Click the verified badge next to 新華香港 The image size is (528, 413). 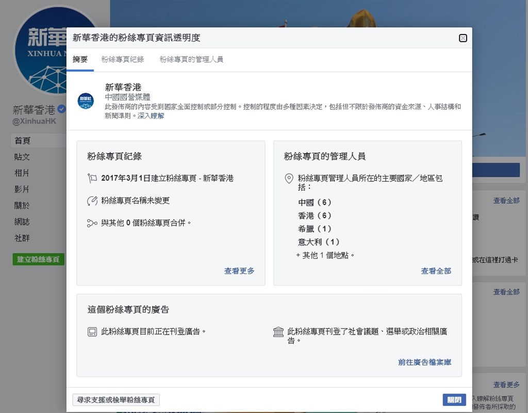tap(61, 109)
